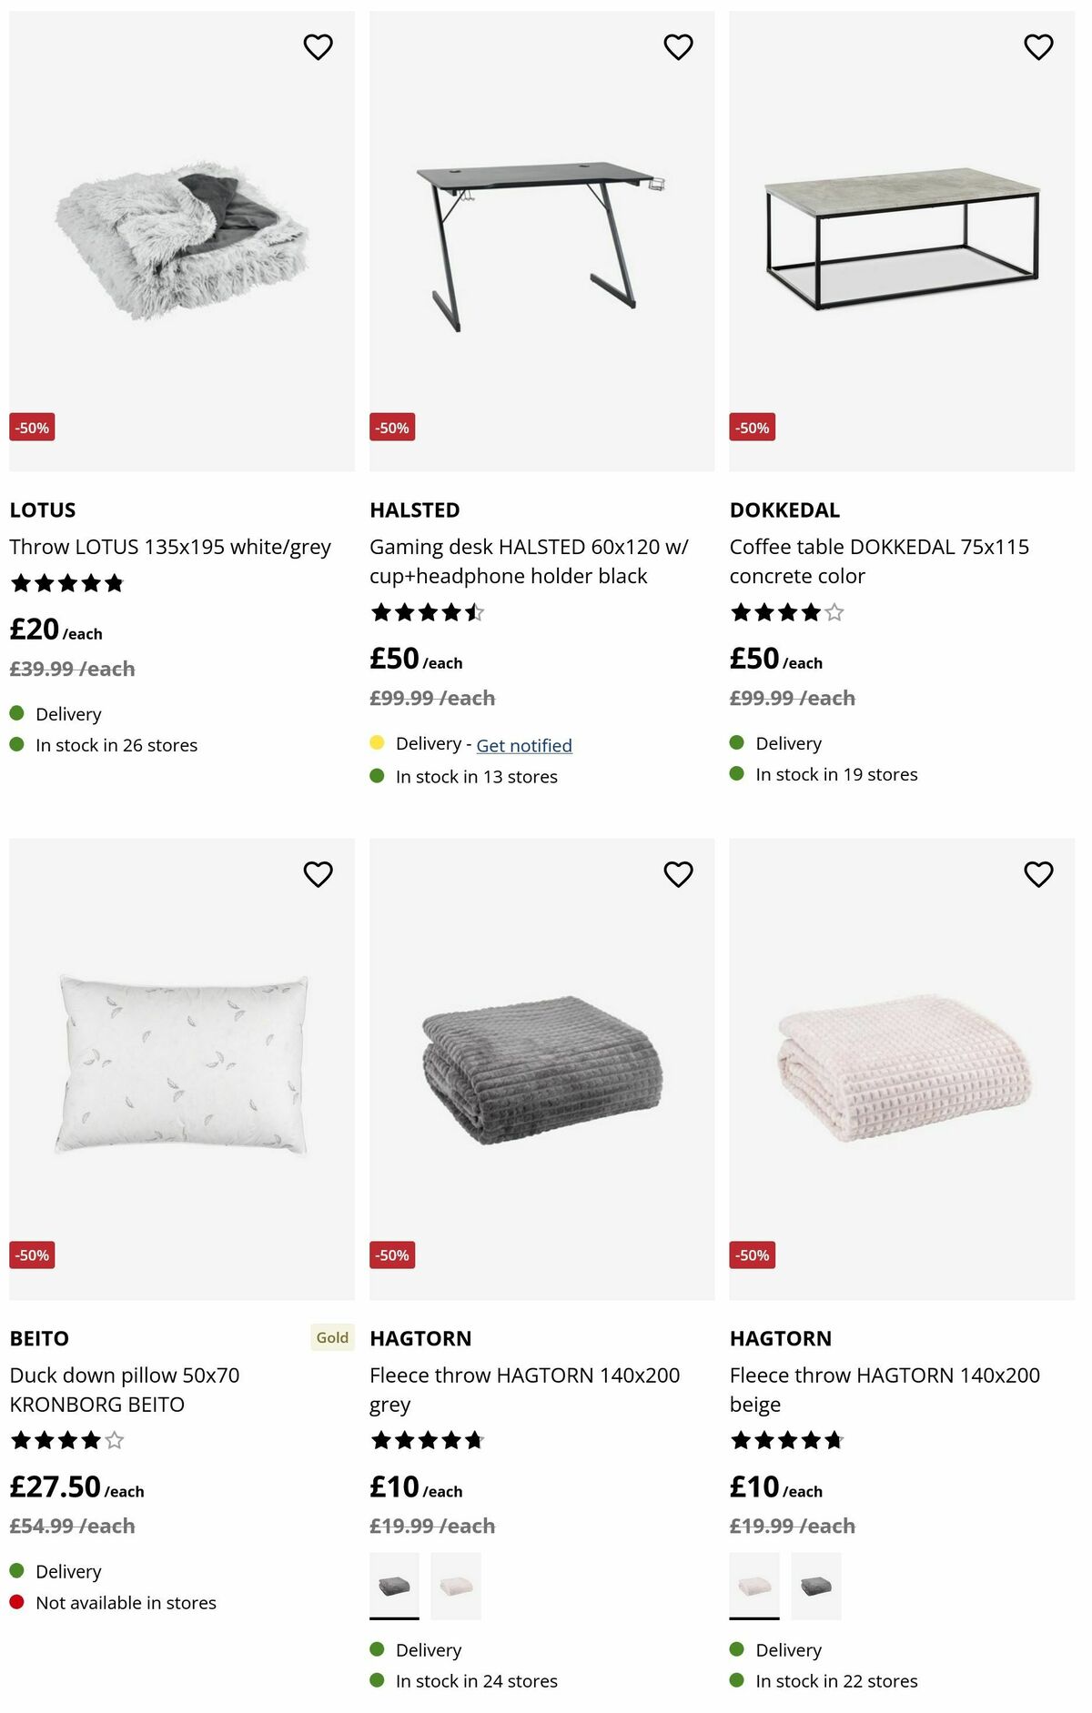Click DOKKEDAL coffee table star rating

(x=787, y=612)
